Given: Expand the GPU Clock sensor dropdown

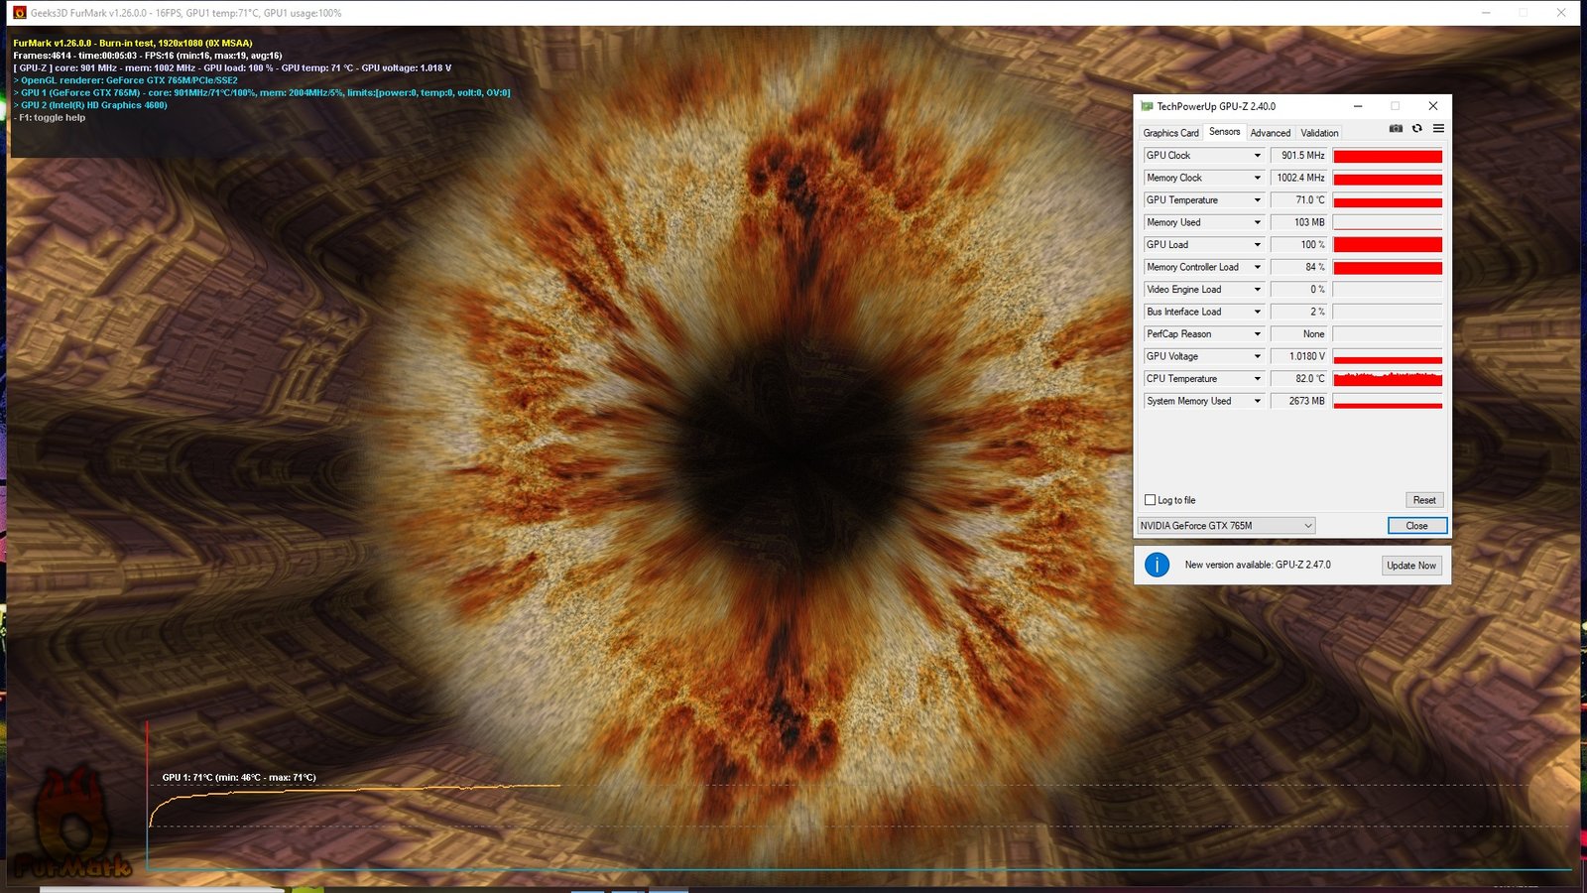Looking at the screenshot, I should point(1257,156).
